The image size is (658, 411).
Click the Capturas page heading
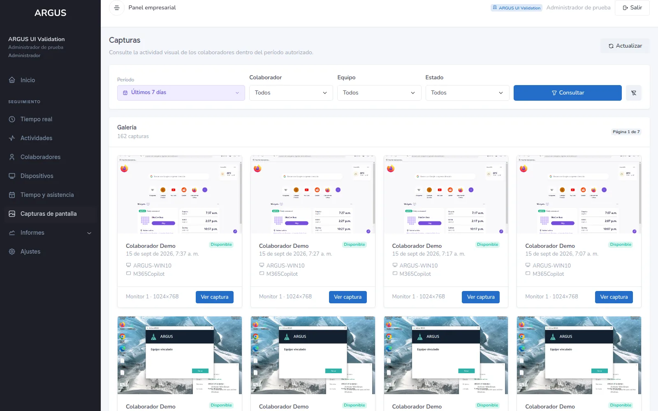coord(125,40)
